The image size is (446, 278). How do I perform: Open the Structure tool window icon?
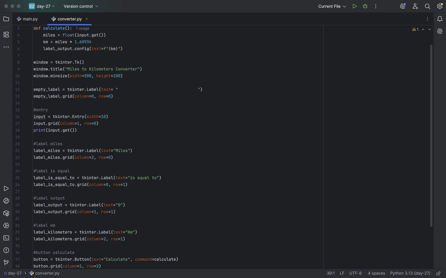pyautogui.click(x=6, y=34)
